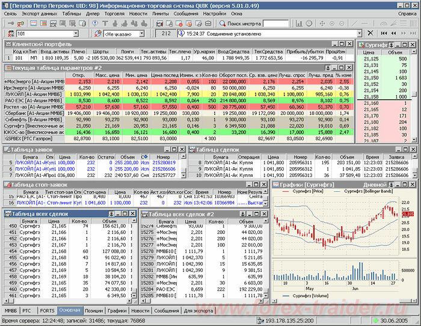Click the disconnect icon with red X
Viewport: 421px width, 326px height.
[20, 23]
